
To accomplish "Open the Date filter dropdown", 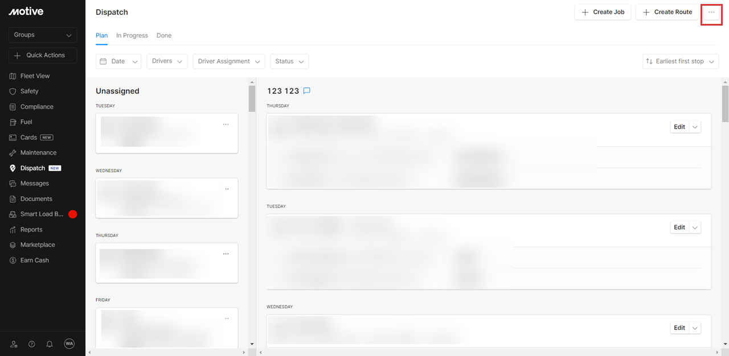I will click(x=118, y=61).
